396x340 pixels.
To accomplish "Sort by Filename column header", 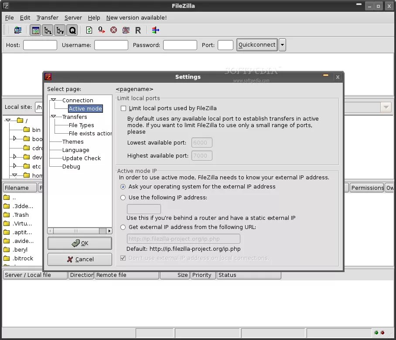I will [20, 188].
